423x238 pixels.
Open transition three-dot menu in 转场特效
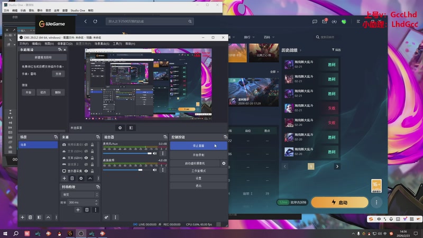coord(96,209)
